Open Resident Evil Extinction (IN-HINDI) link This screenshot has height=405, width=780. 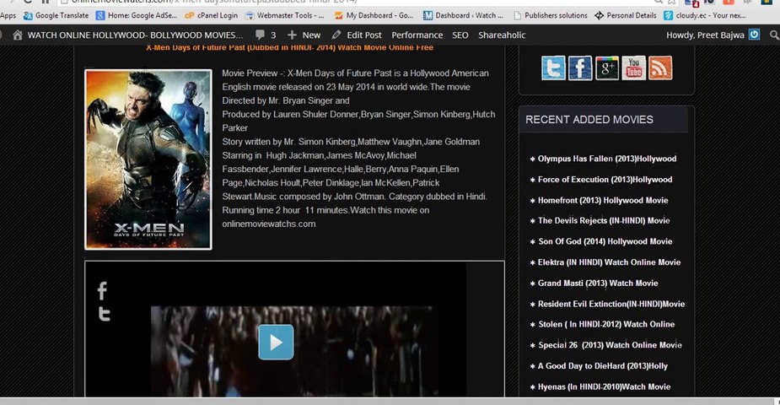[611, 305]
